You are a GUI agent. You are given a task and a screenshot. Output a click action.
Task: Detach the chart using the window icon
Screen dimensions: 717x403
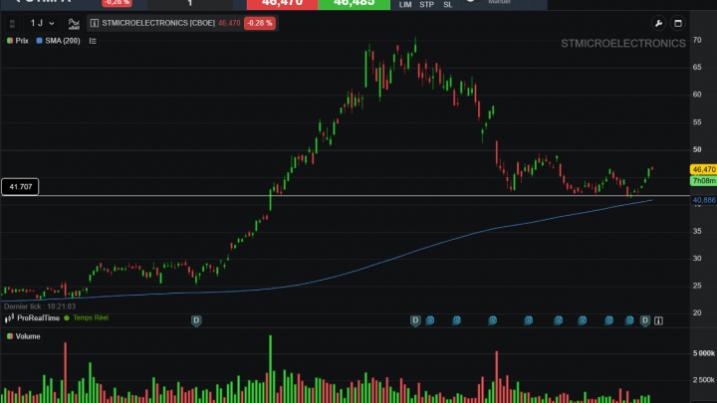coord(678,23)
